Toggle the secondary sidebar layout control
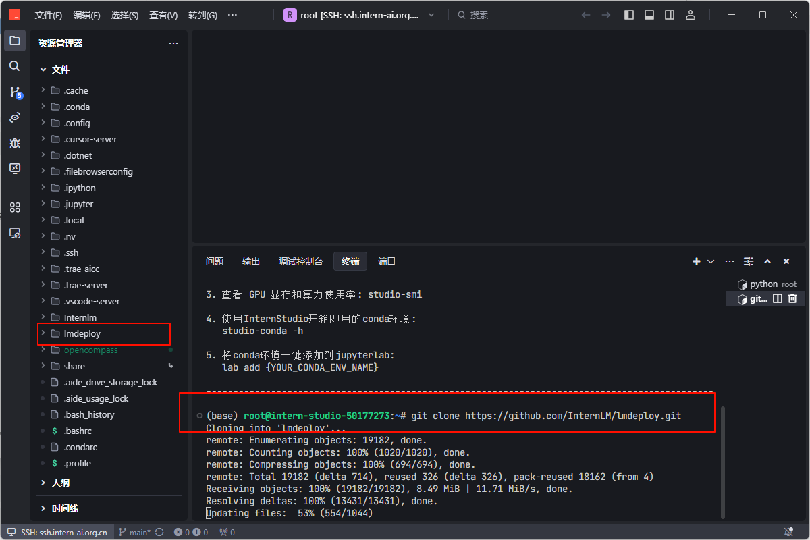 pyautogui.click(x=669, y=14)
